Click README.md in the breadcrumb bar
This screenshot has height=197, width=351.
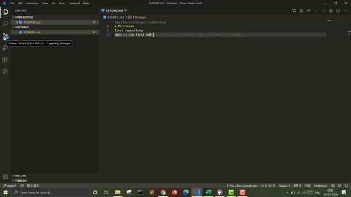point(116,17)
